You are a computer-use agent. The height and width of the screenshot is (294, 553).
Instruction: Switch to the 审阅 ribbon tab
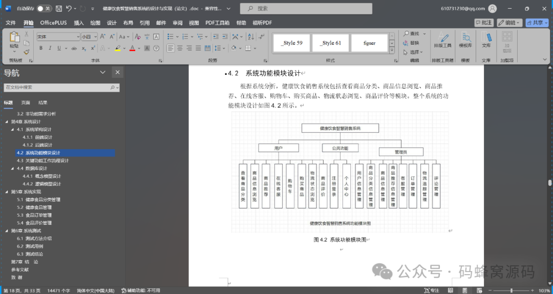pos(177,23)
